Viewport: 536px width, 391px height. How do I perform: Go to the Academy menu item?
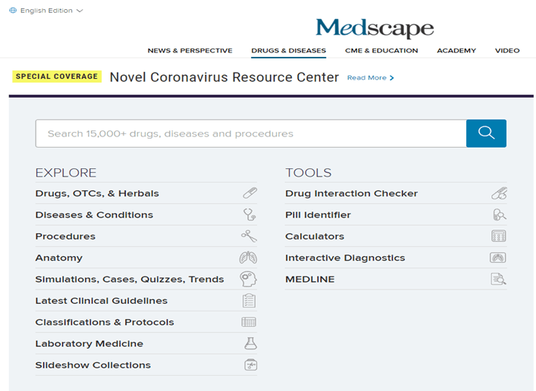pyautogui.click(x=456, y=51)
